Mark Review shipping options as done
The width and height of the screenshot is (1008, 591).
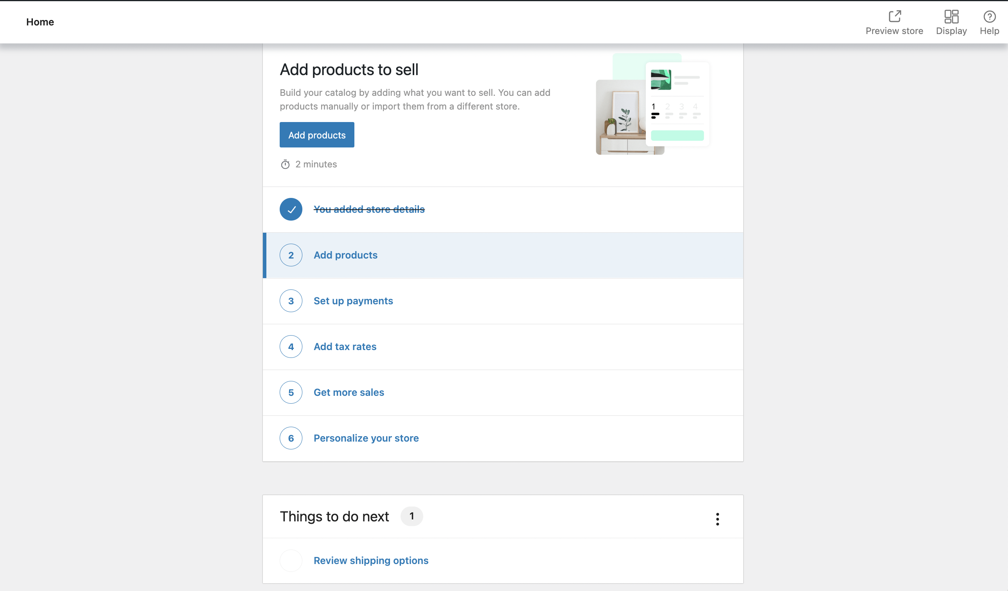point(291,560)
